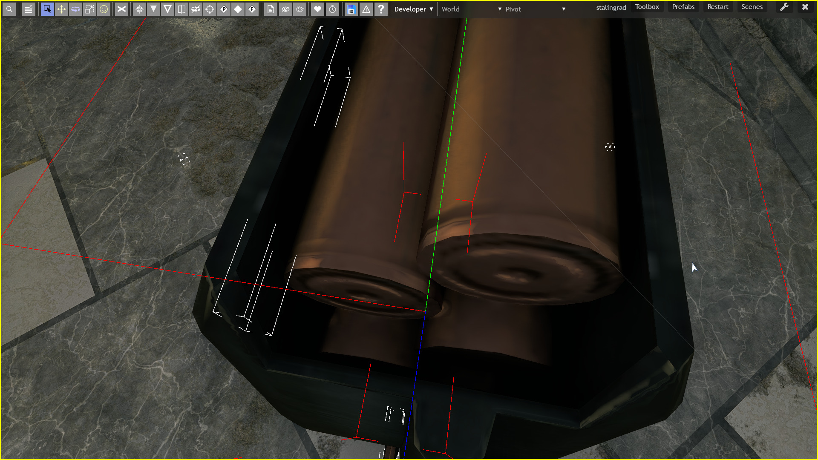Click the heart icon in toolbar
The image size is (818, 460).
[x=317, y=9]
